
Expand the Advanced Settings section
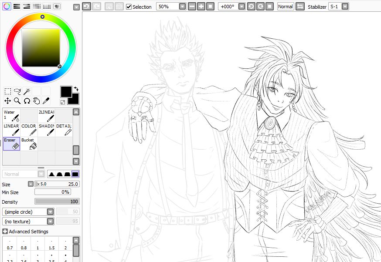pyautogui.click(x=5, y=232)
